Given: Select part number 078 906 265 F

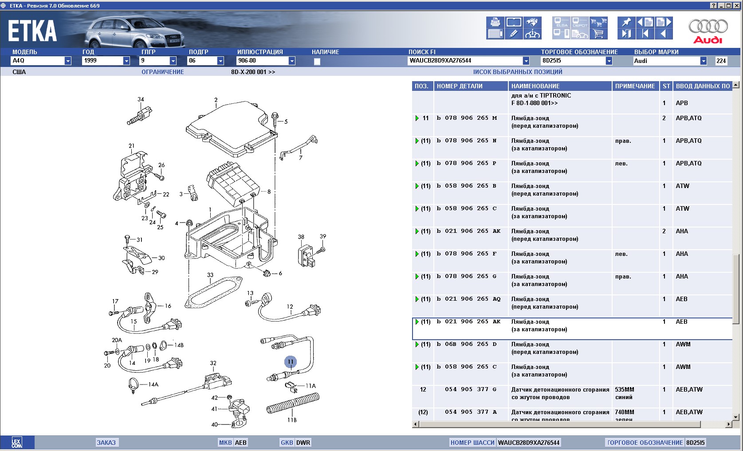Looking at the screenshot, I should coord(467,254).
